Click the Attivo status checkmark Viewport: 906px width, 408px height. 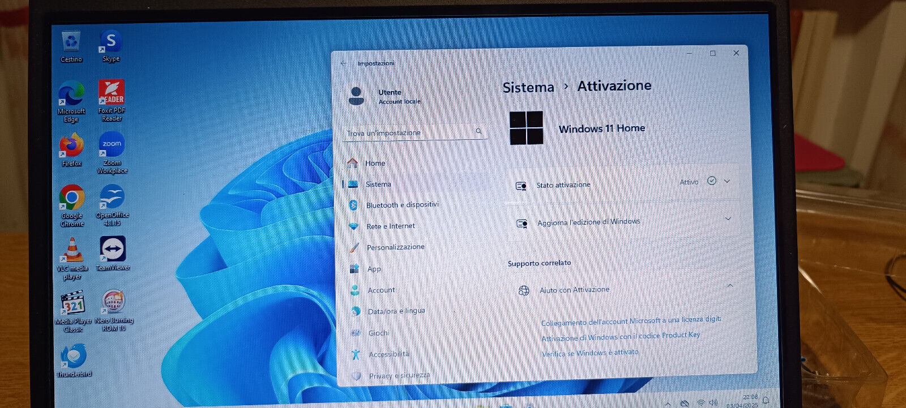pyautogui.click(x=712, y=181)
